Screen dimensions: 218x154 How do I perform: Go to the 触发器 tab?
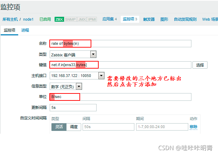click(x=149, y=19)
